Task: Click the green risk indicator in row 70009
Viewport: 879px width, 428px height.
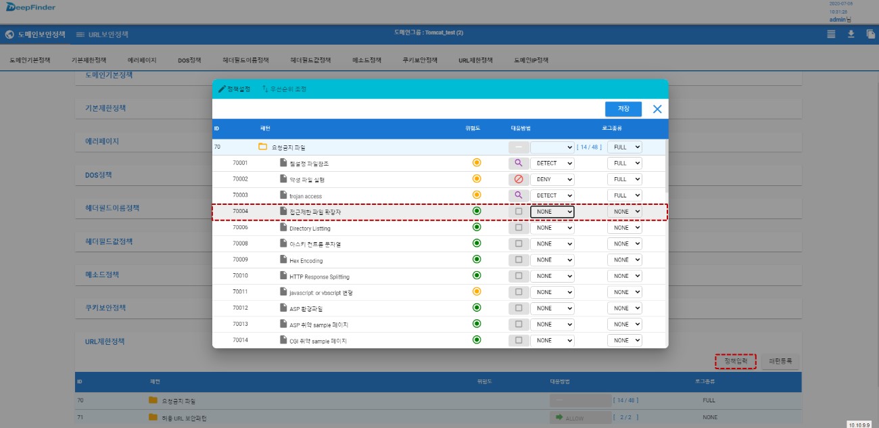Action: tap(476, 259)
